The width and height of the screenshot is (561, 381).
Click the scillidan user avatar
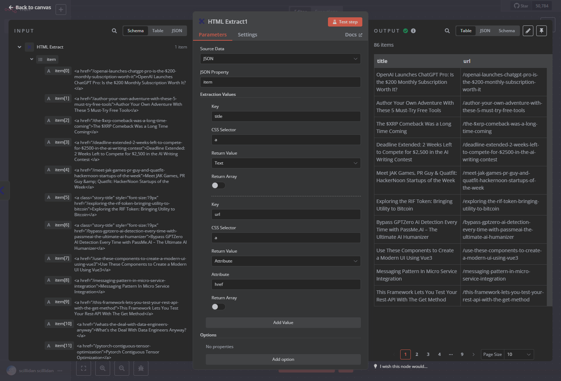(11, 370)
